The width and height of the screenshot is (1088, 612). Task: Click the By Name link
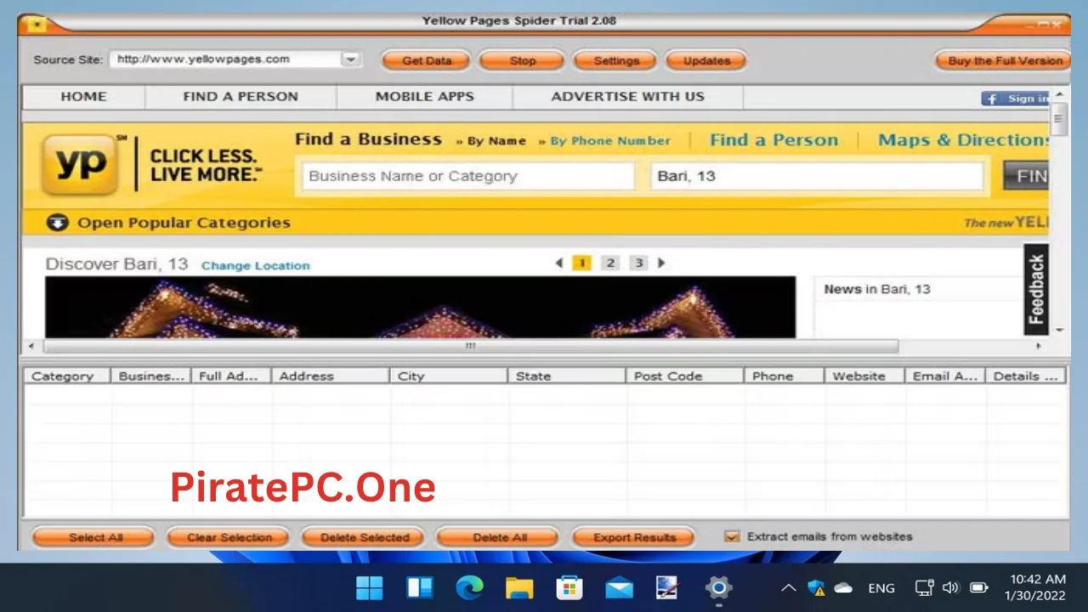pos(496,141)
